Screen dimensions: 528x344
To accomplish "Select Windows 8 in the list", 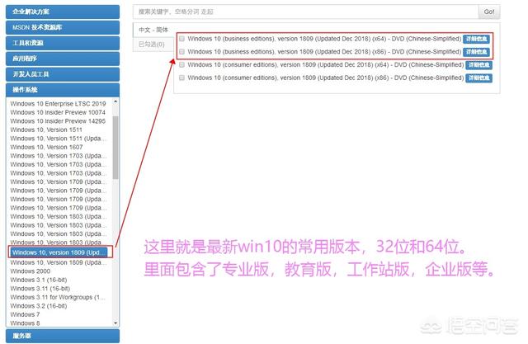I will click(25, 323).
